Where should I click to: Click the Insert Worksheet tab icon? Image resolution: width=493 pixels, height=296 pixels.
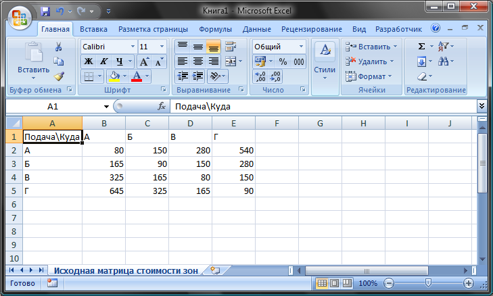coord(216,270)
